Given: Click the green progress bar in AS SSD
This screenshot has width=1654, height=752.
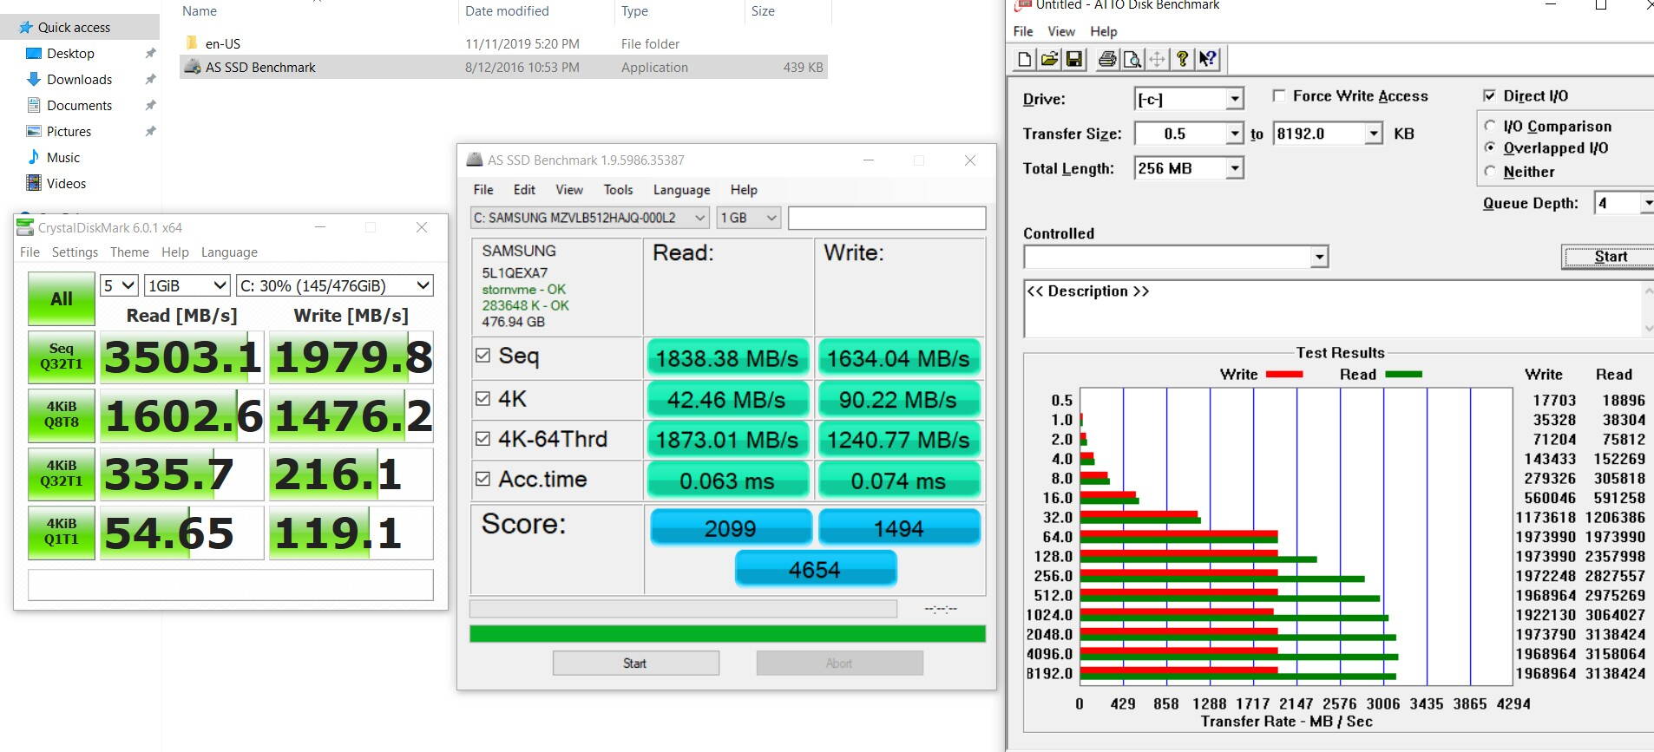Looking at the screenshot, I should 727,634.
